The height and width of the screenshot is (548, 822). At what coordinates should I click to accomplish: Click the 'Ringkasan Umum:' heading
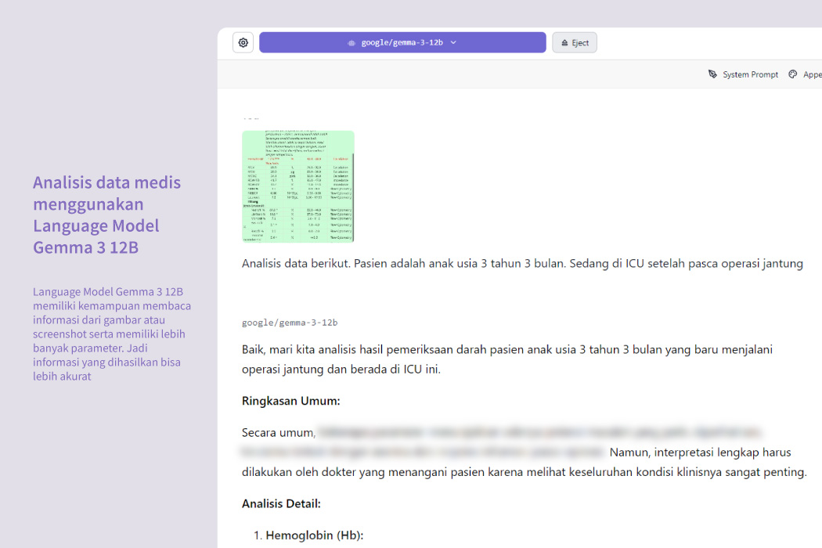click(291, 401)
